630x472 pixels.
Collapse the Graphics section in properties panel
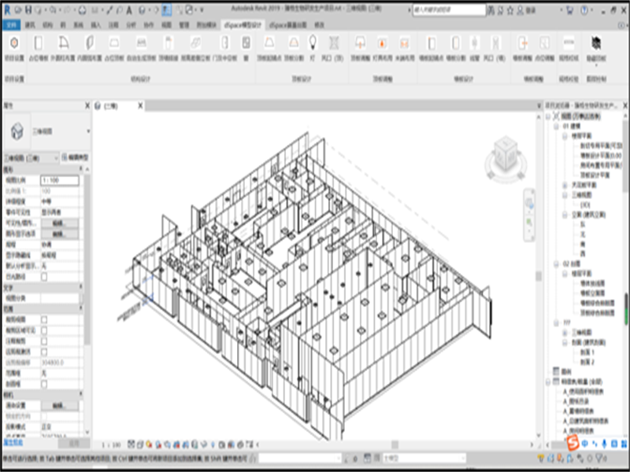tap(81, 169)
